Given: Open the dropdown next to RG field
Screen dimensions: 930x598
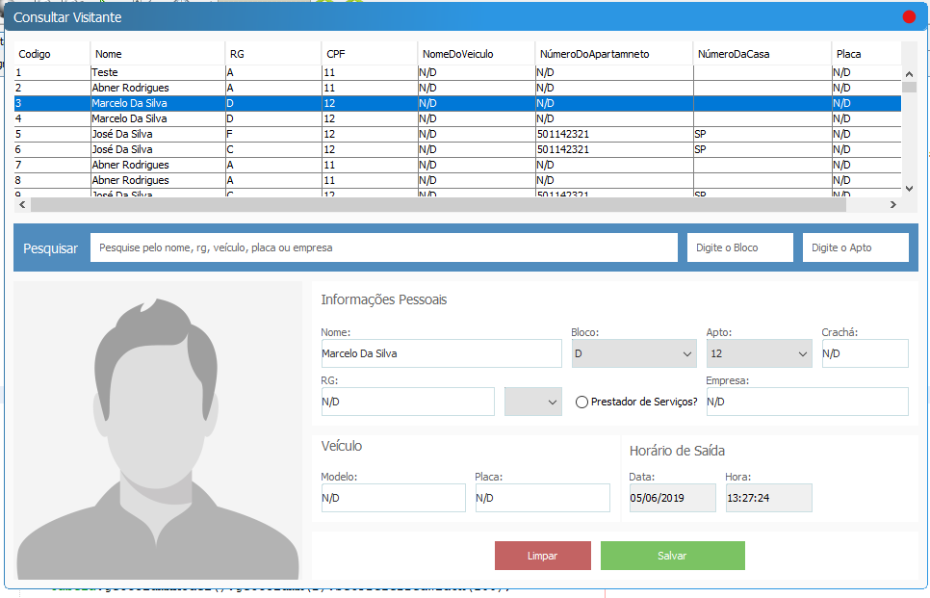Looking at the screenshot, I should coord(533,402).
